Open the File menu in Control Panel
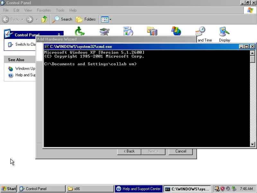257x193 pixels. click(x=6, y=10)
